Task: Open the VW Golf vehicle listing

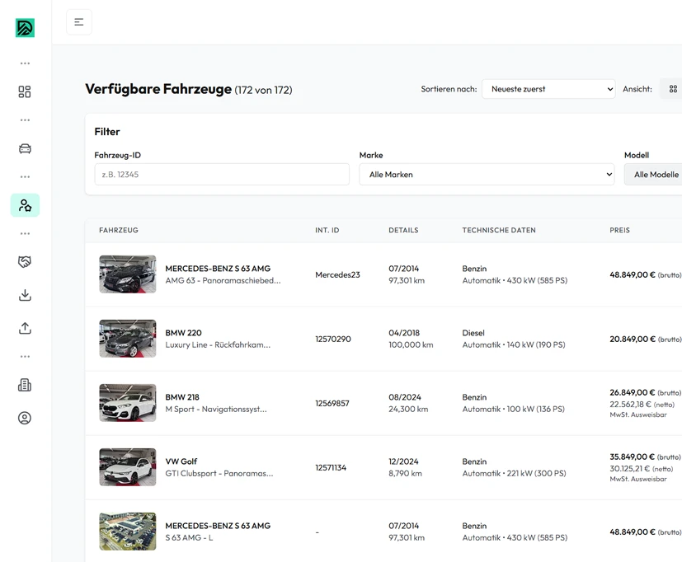Action: click(181, 461)
